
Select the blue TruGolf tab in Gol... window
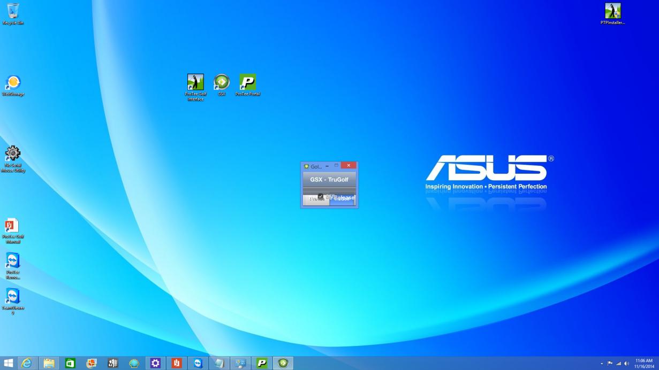(x=342, y=199)
